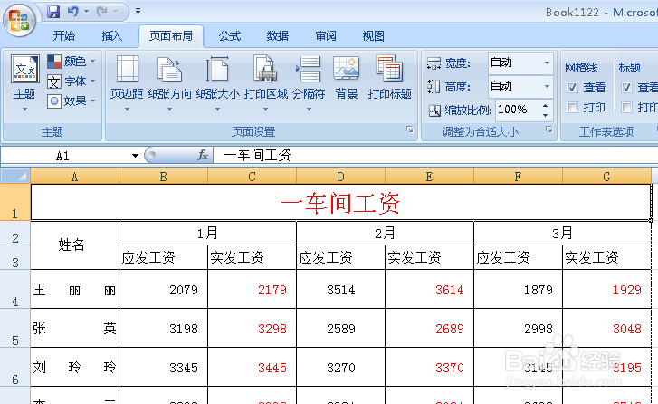The width and height of the screenshot is (658, 404).
Task: Launch the 调整为合适大小 dialog
Action: coord(548,130)
